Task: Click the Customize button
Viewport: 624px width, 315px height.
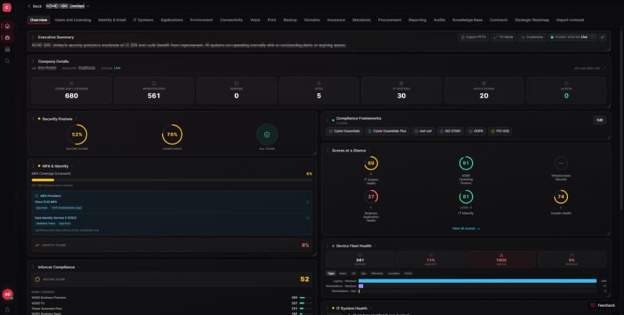Action: (x=531, y=37)
